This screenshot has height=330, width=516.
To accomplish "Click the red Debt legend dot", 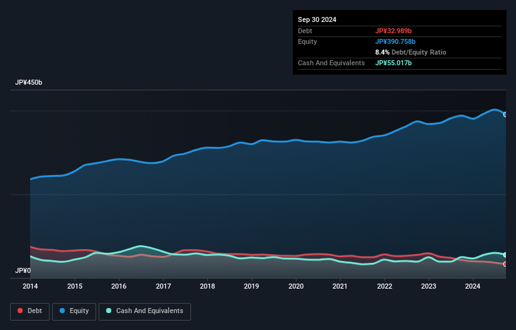I will (x=20, y=311).
